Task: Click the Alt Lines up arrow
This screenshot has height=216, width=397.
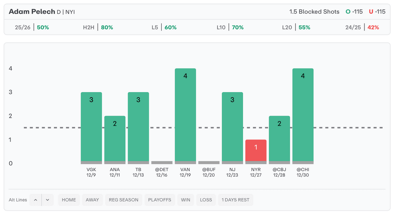Action: click(x=35, y=200)
